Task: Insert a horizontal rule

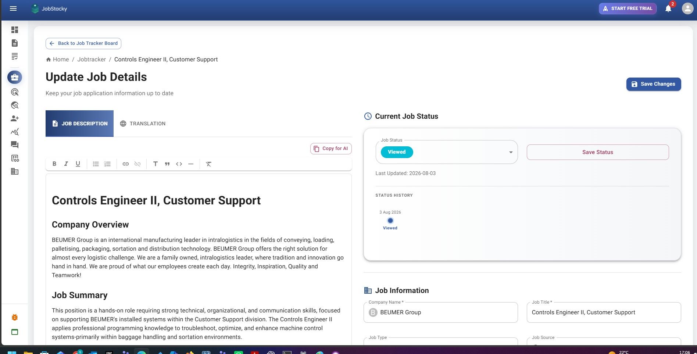Action: click(191, 164)
